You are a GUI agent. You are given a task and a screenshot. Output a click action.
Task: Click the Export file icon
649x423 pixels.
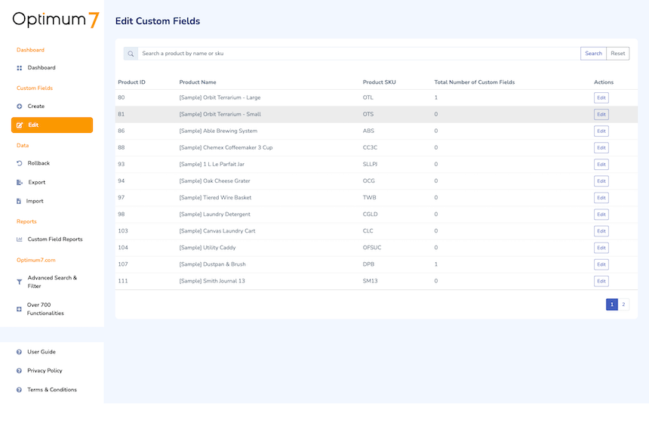pyautogui.click(x=20, y=182)
